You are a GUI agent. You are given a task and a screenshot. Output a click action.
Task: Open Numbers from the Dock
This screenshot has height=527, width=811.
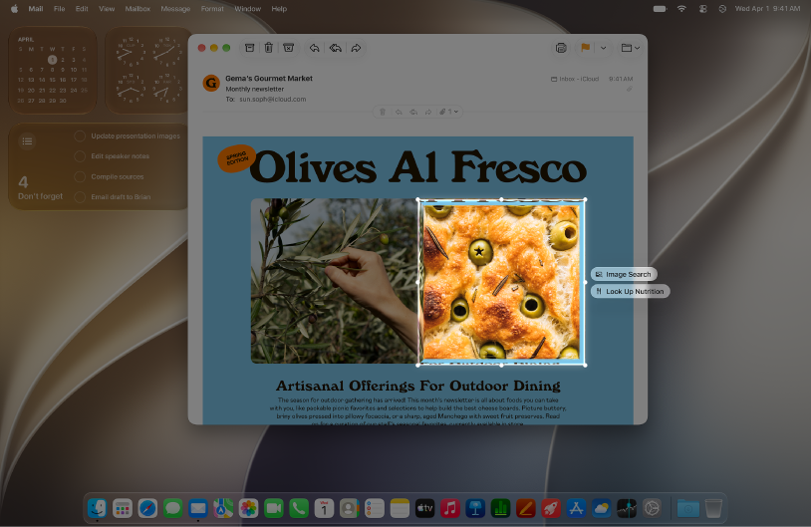(501, 508)
